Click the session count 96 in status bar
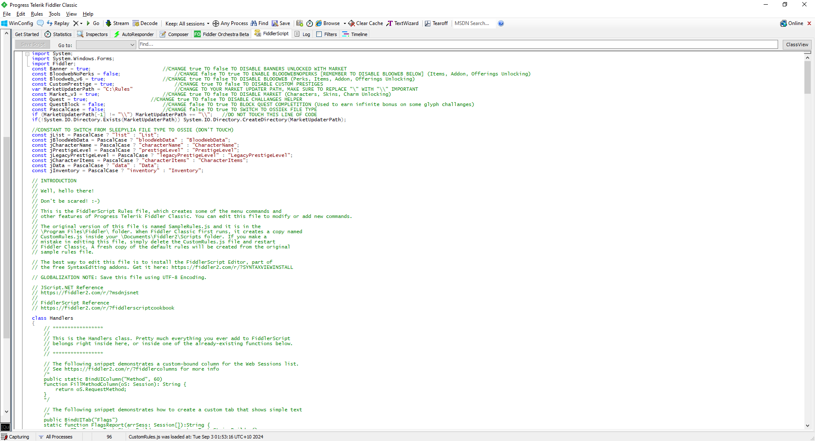815x441 pixels. coord(109,437)
